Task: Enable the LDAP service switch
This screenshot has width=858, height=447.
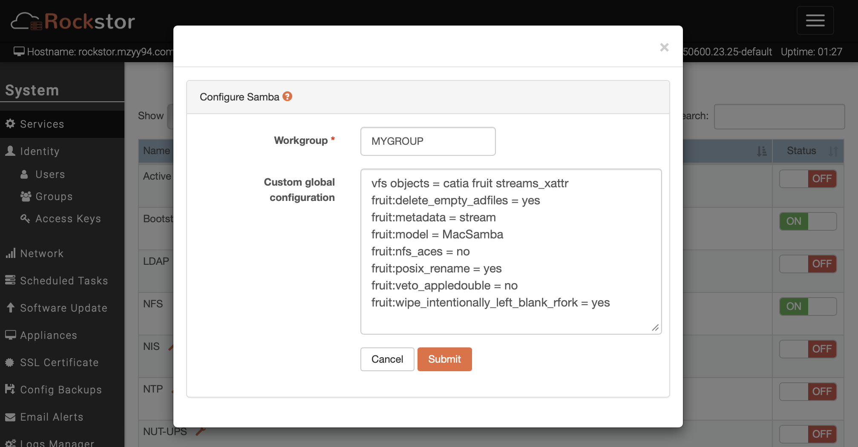Action: (808, 264)
